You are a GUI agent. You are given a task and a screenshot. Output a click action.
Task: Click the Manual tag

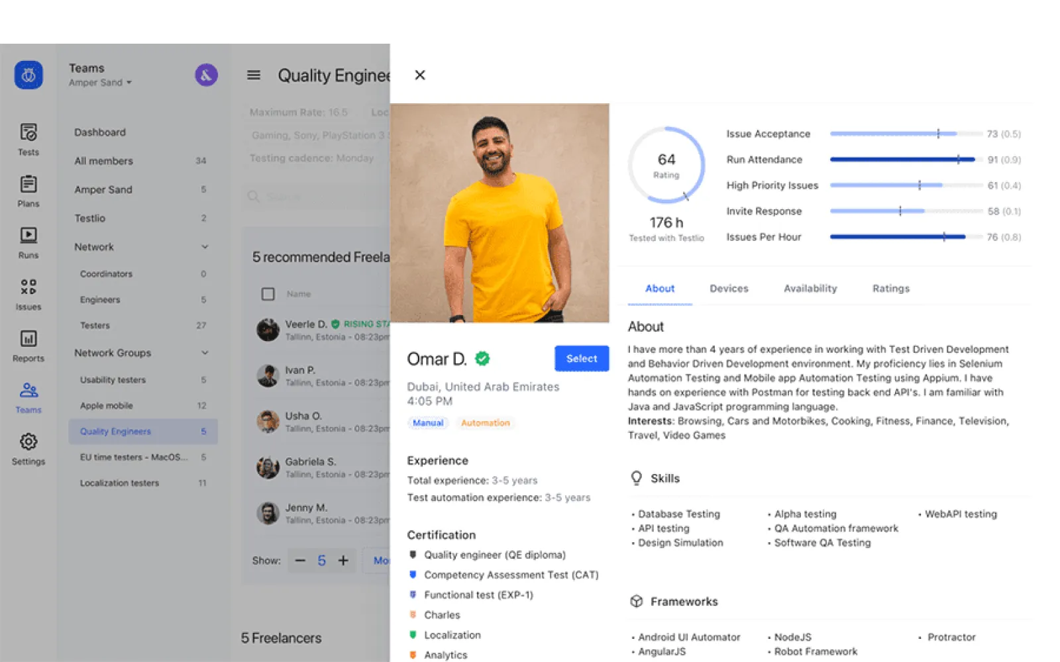428,422
